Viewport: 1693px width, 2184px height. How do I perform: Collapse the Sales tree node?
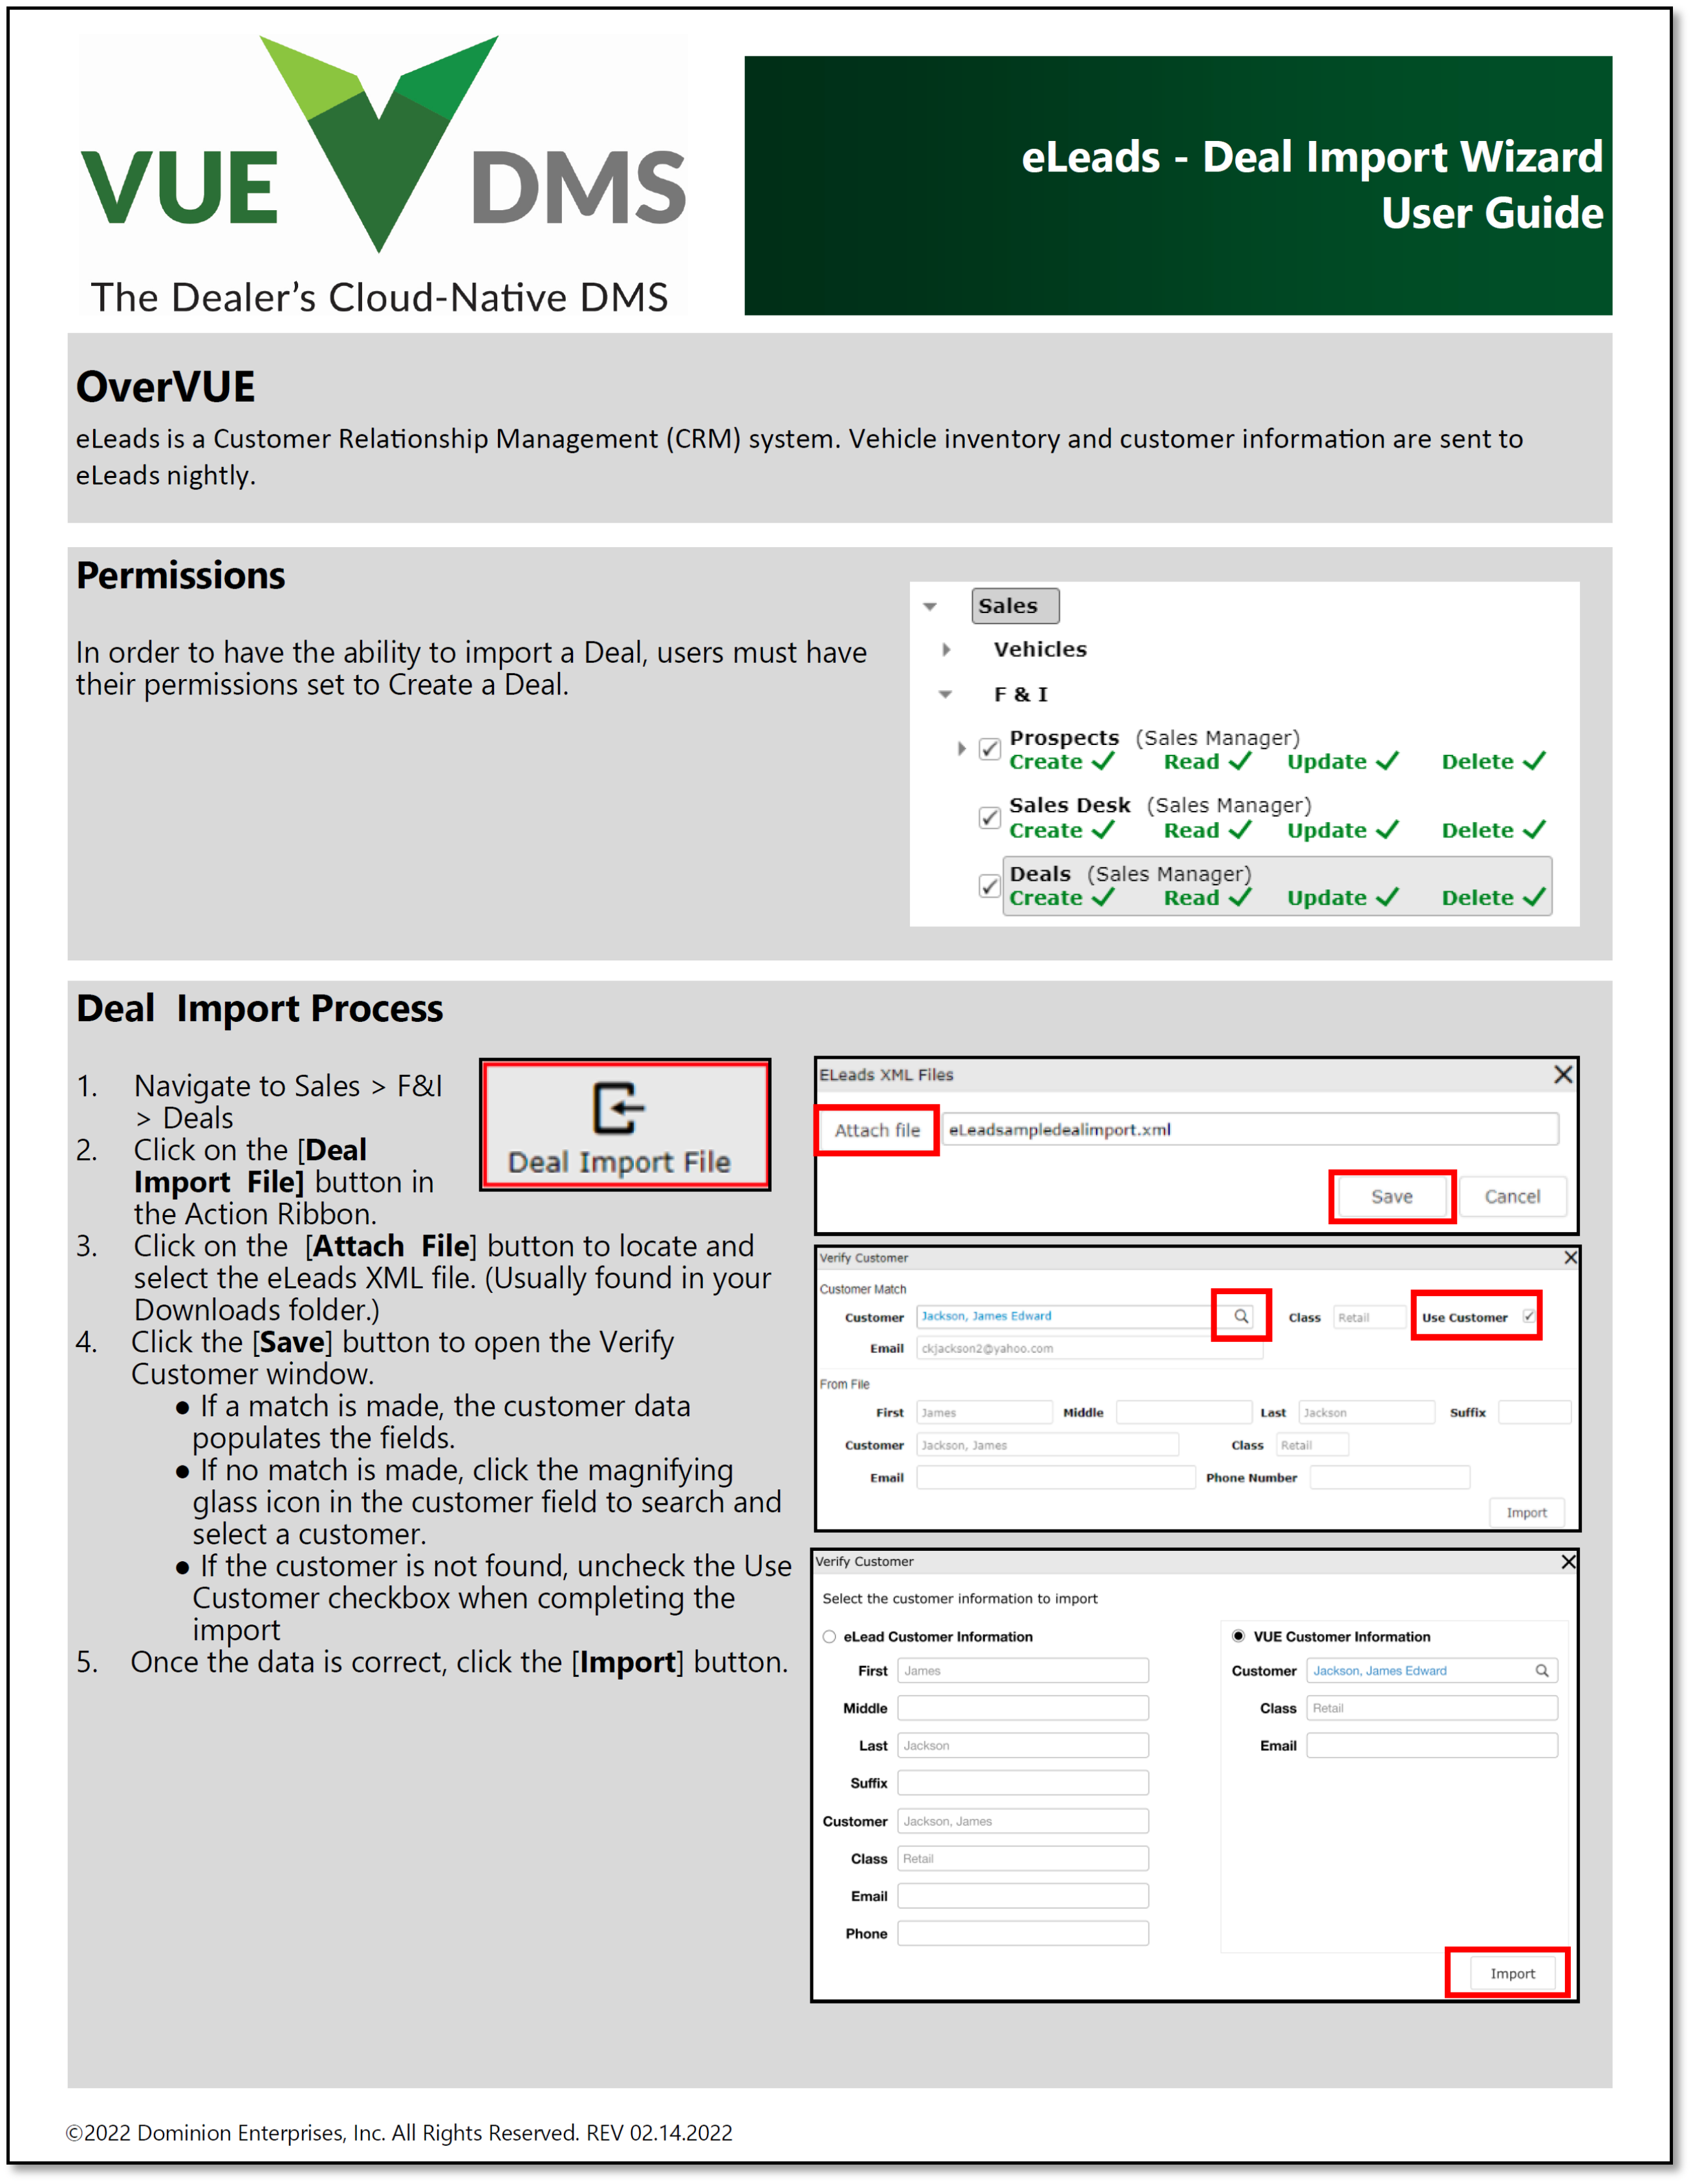tap(931, 606)
